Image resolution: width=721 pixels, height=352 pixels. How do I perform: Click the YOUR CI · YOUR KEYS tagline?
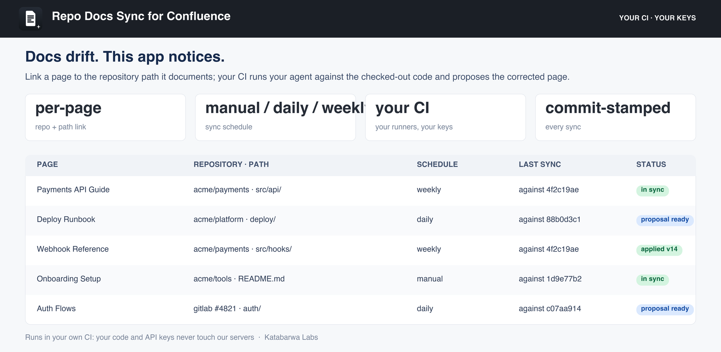(x=657, y=18)
